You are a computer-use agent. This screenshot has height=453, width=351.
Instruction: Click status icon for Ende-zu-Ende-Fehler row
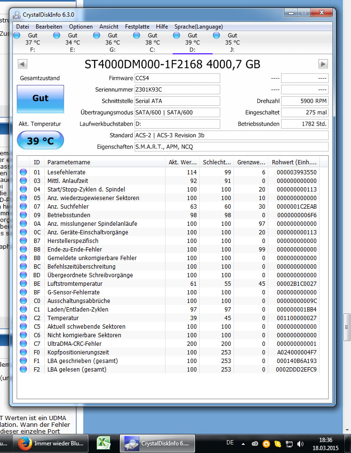(23, 249)
